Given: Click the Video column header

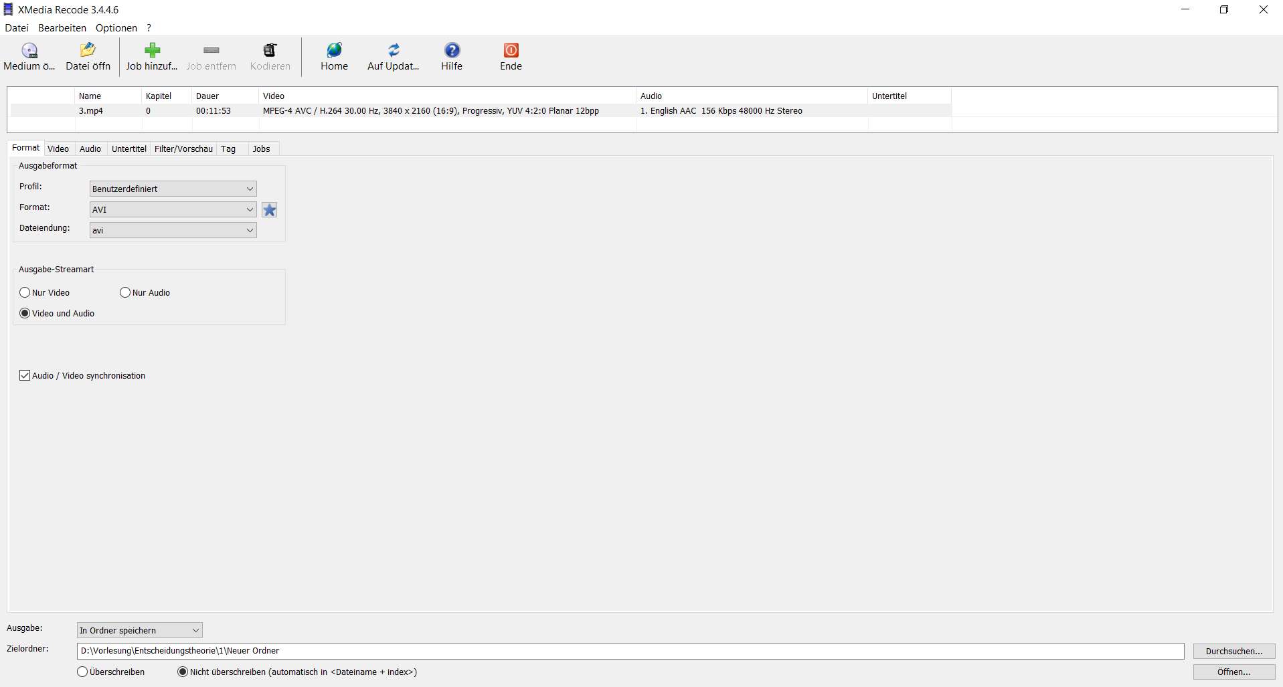Looking at the screenshot, I should (447, 96).
